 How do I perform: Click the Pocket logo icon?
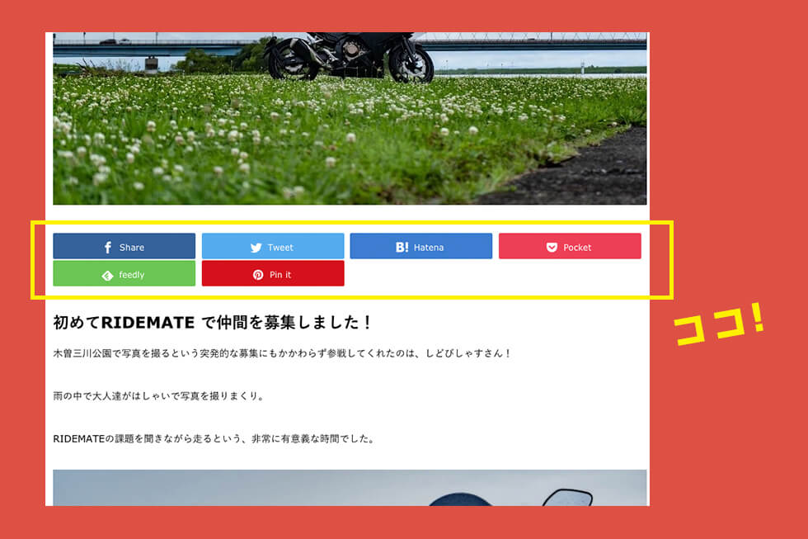click(x=552, y=248)
